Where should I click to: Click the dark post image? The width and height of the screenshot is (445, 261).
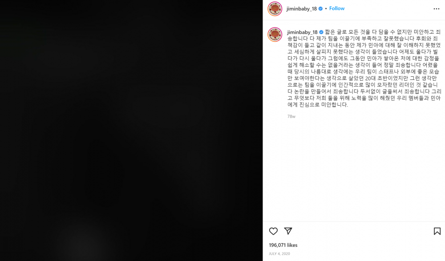(131, 130)
